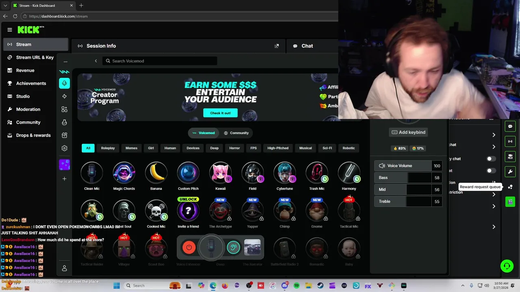Open Kick broadcast signal side icon
520x292 pixels.
[x=510, y=142]
